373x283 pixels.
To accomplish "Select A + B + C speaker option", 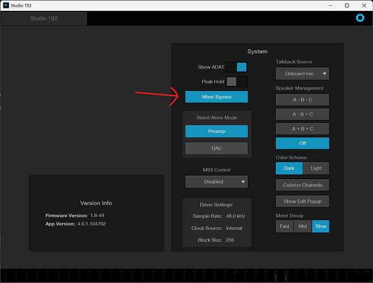I will [x=302, y=128].
